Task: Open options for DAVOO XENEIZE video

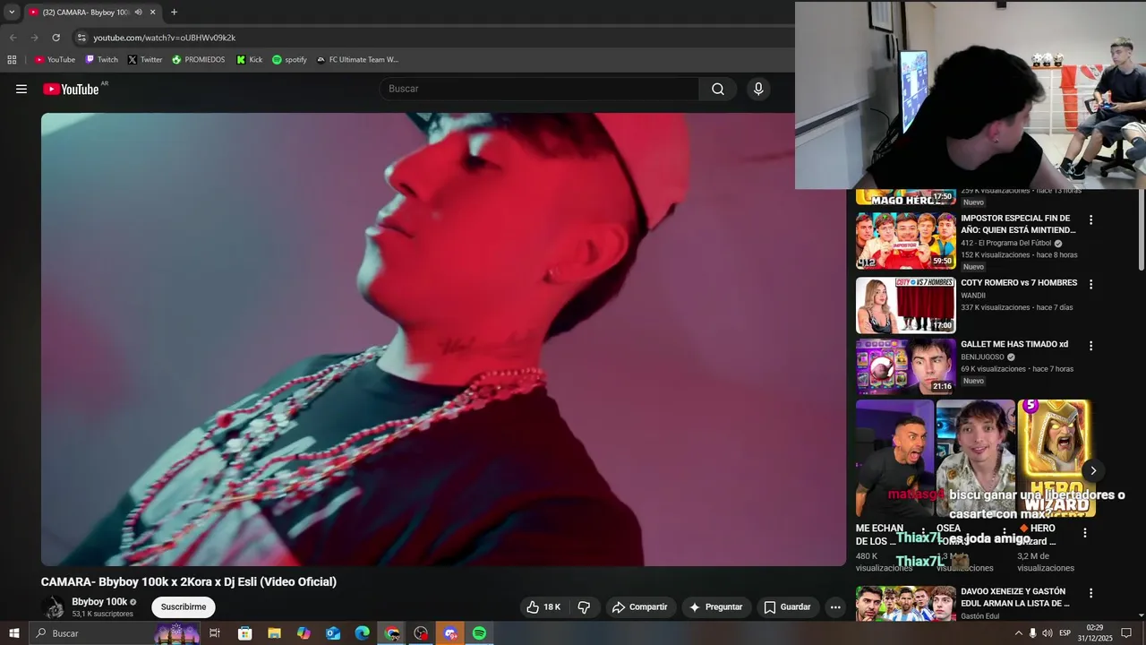Action: 1090,593
